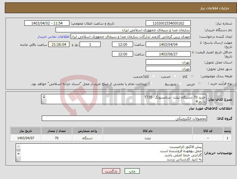Click the -- item code cell

(x=208, y=138)
